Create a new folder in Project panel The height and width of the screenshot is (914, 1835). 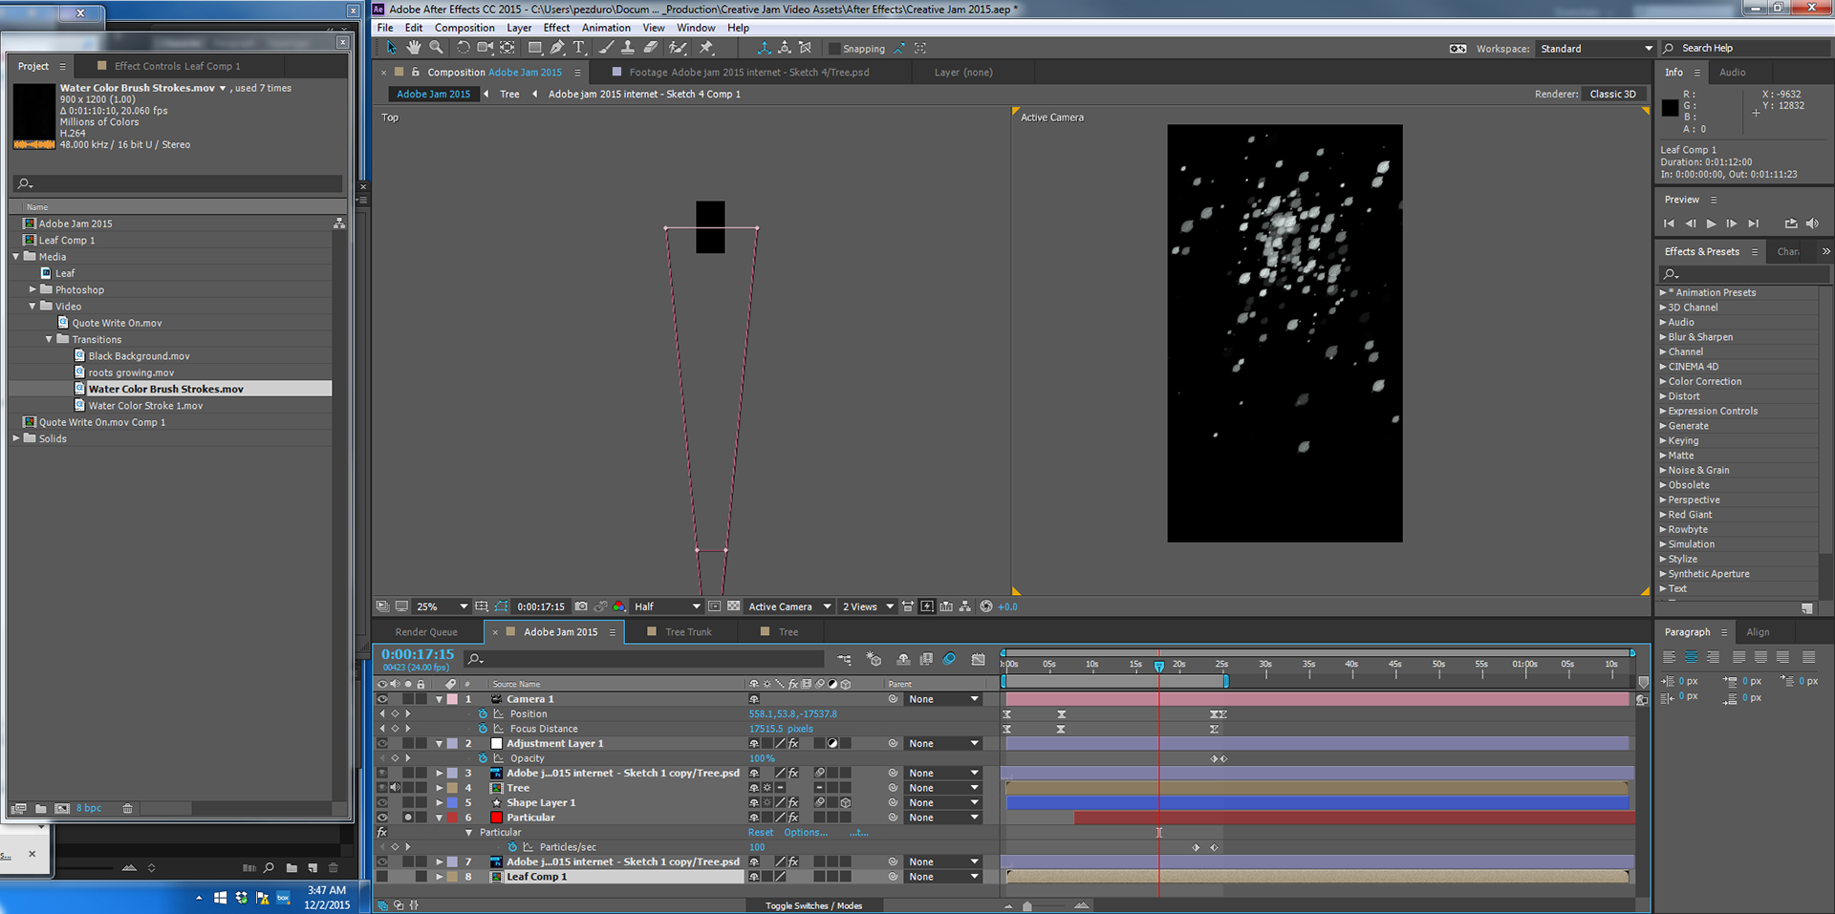click(x=41, y=809)
